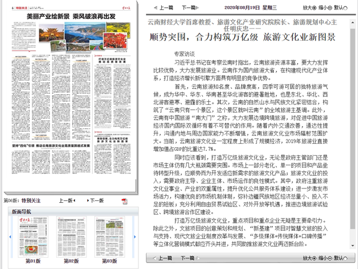The height and width of the screenshot is (269, 358).
Task: Click the bottom 默认 default size icon
Action: [x=345, y=258]
